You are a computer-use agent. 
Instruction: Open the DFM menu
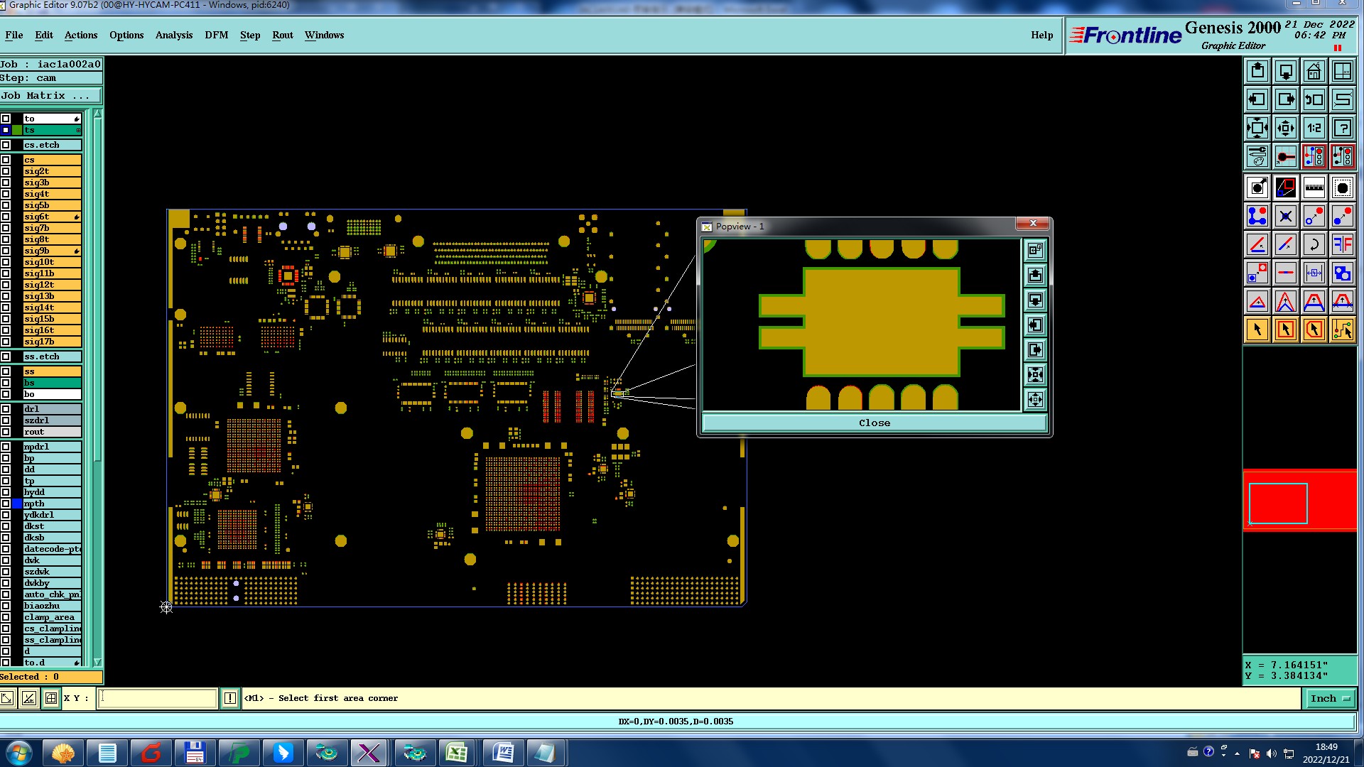pos(217,35)
